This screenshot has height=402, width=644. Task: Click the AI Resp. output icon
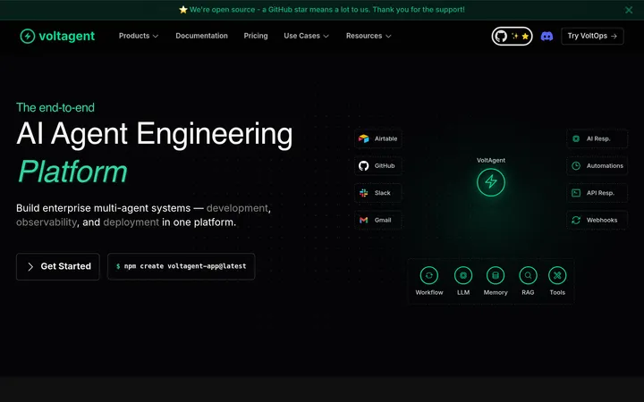coord(576,138)
